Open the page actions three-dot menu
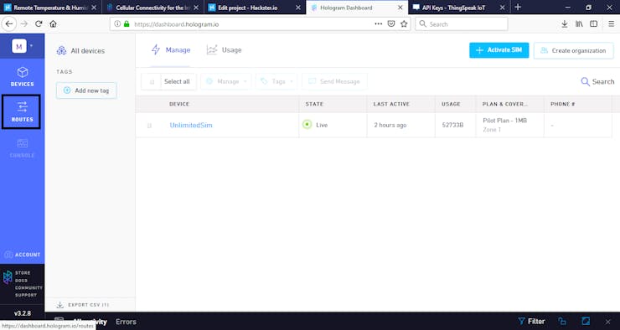The image size is (620, 330). [x=379, y=24]
